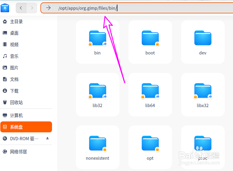Open 视频 in the sidebar
The height and width of the screenshot is (171, 233).
pos(26,45)
